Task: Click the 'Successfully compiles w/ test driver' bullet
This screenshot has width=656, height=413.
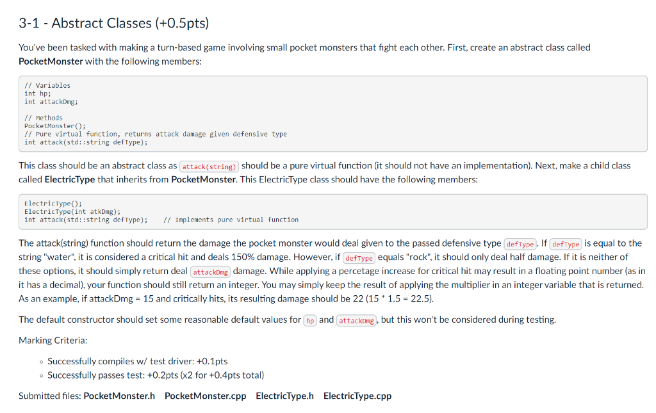Action: (138, 361)
